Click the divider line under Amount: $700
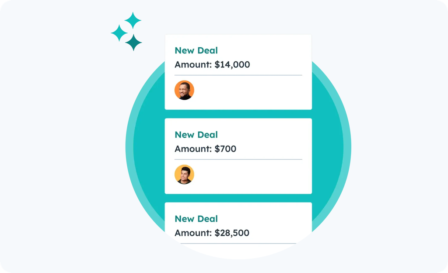Screen dimensions: 448x273 238,159
